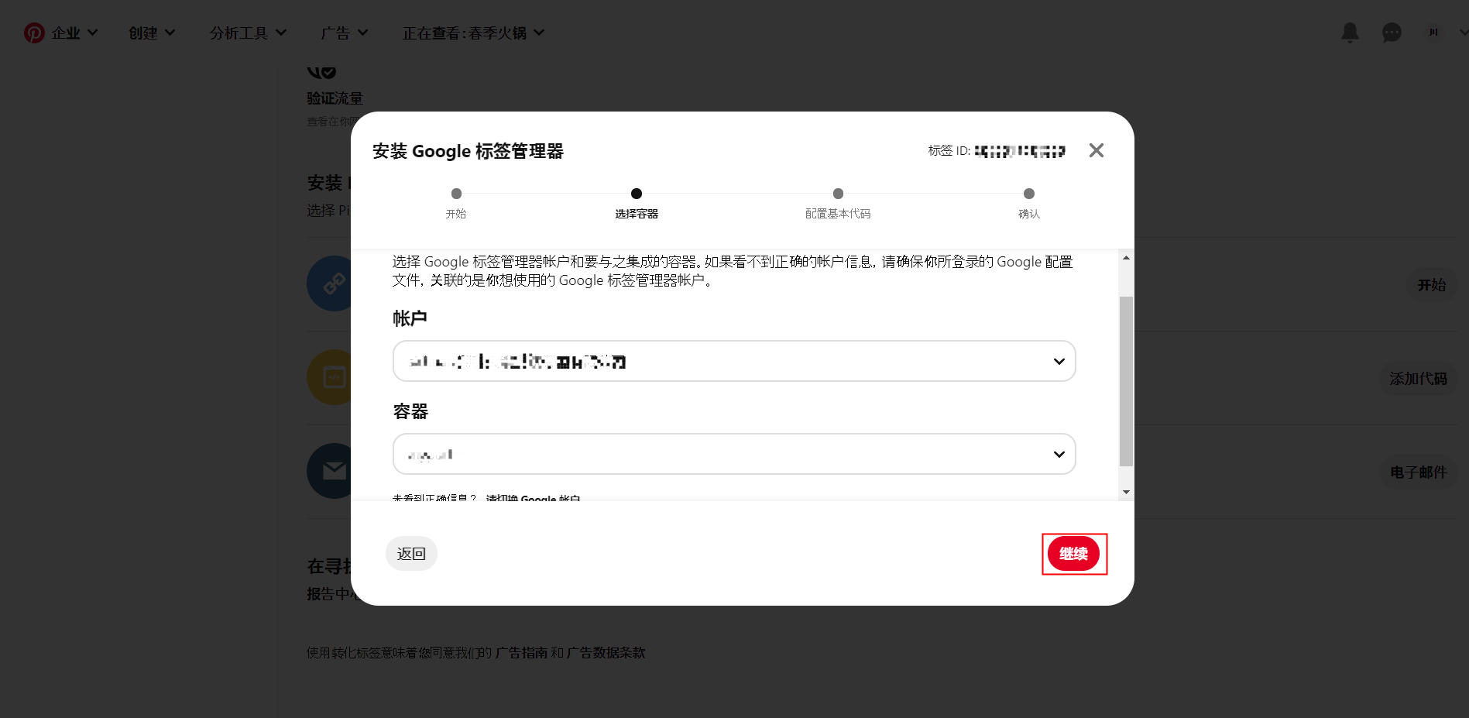Screen dimensions: 1469x718
Task: Click the dialog scrollbar down arrow
Action: 1126,492
